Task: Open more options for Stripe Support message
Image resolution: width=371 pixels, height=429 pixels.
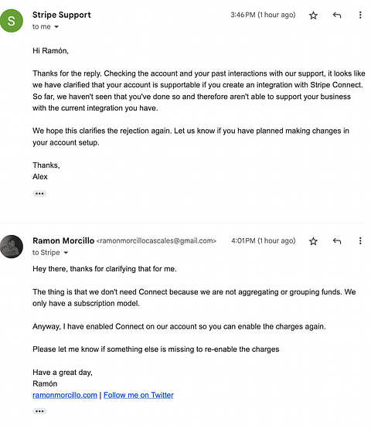Action: click(360, 15)
